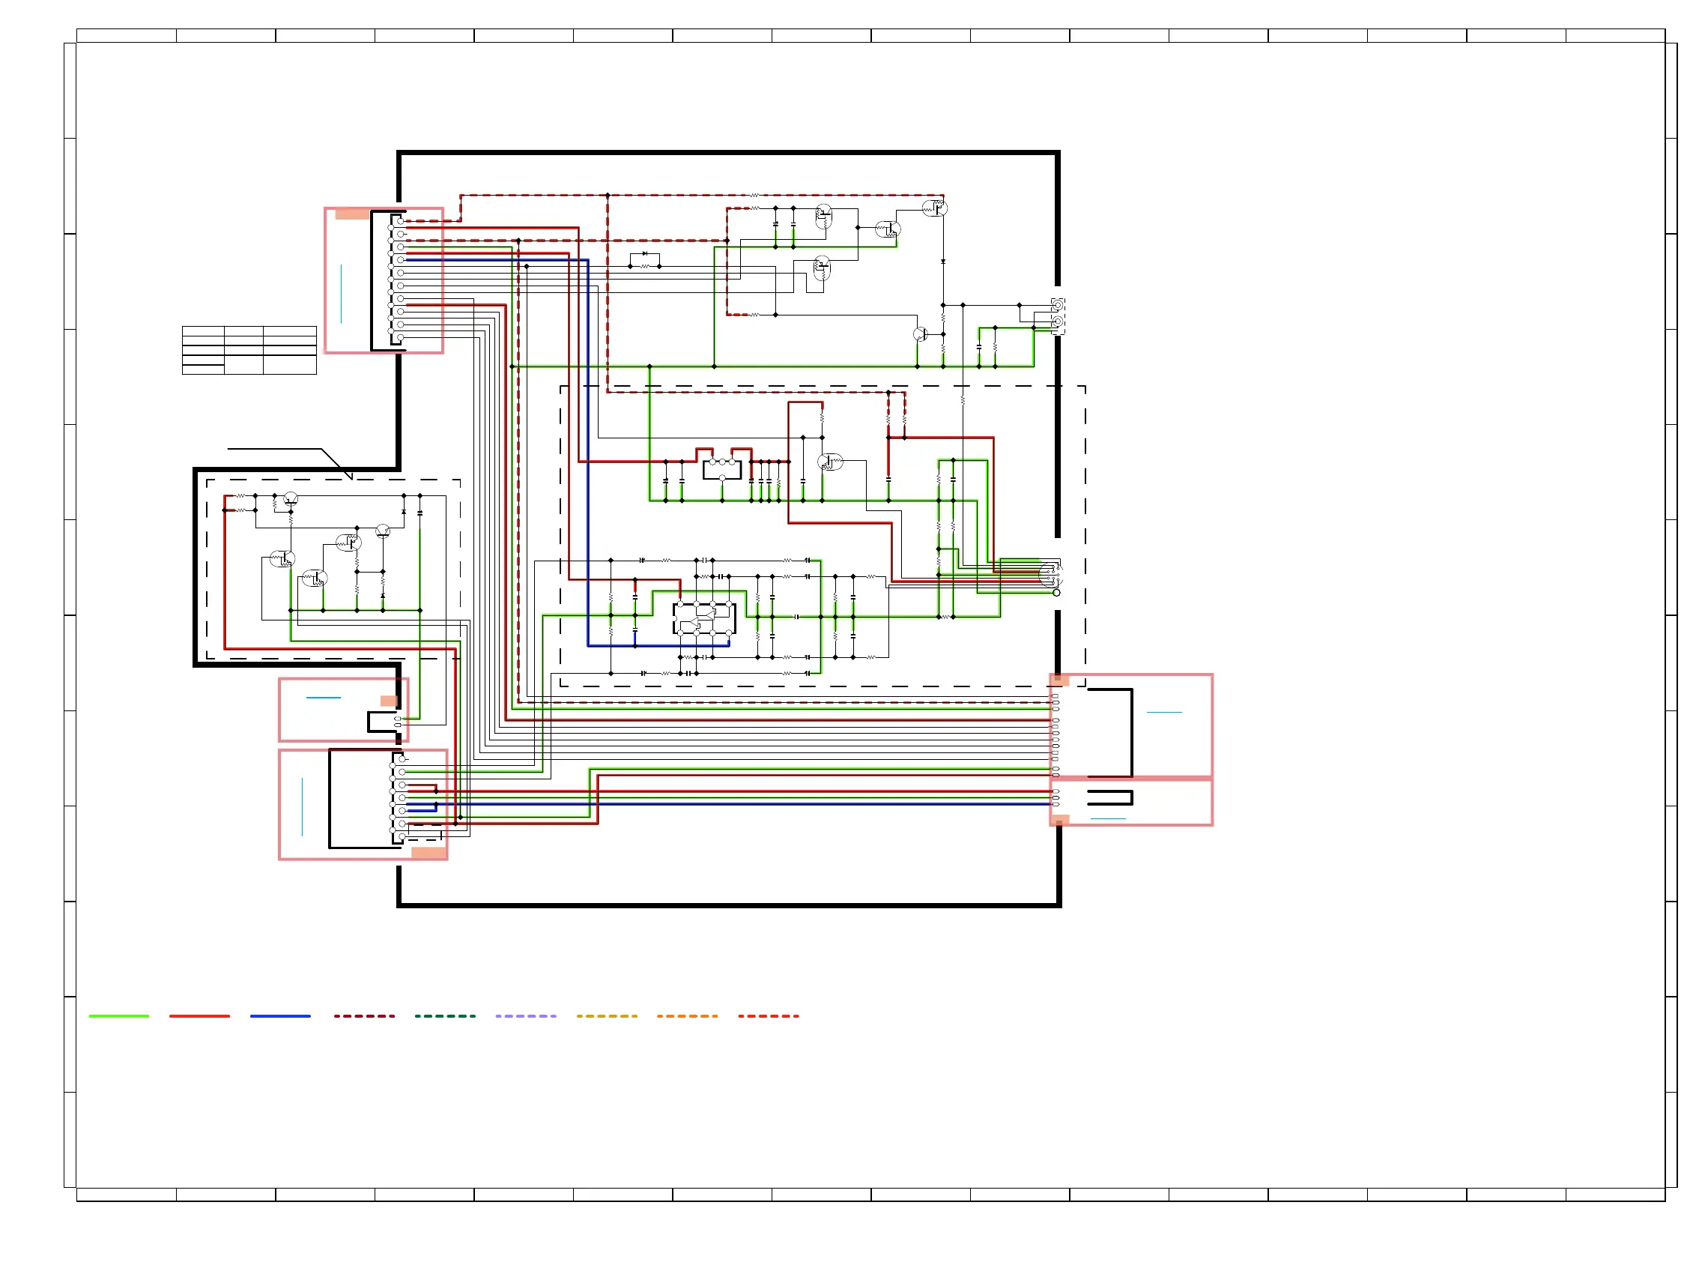Click the orange tag on top-left connector
This screenshot has height=1262, width=1699.
coord(352,214)
